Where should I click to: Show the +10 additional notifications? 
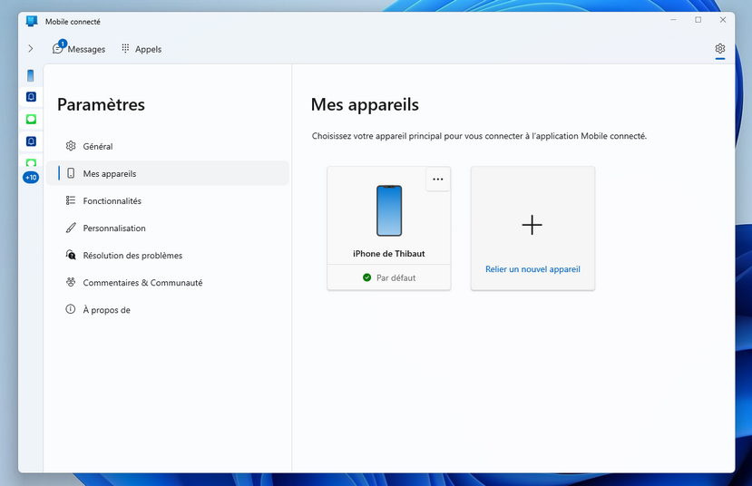(31, 178)
